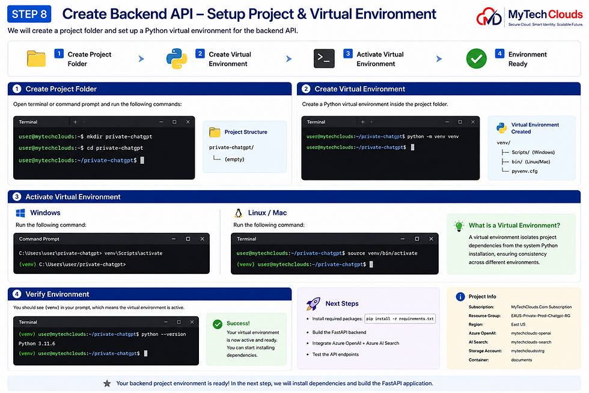589x393 pixels.
Task: Click the 'venv\Scripts\activate' command line
Action: pyautogui.click(x=91, y=253)
